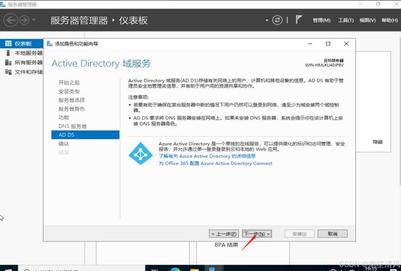401x271 pixels.
Task: Open 了解有关 Azure Active Directory 的详细信息 link
Action: click(207, 156)
